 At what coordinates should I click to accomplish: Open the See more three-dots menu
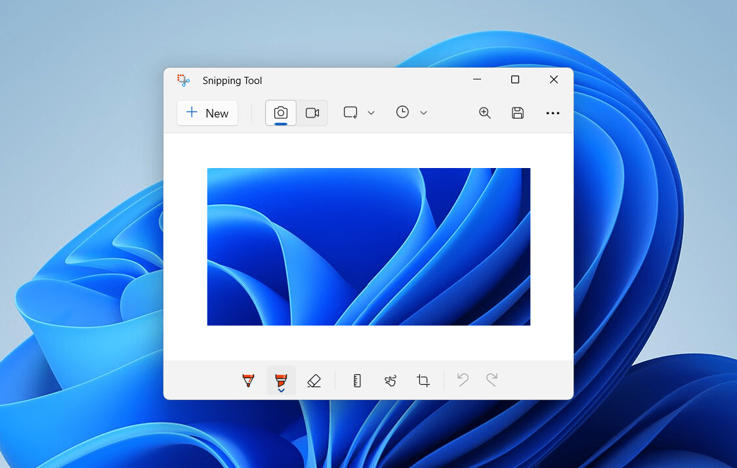click(x=553, y=113)
